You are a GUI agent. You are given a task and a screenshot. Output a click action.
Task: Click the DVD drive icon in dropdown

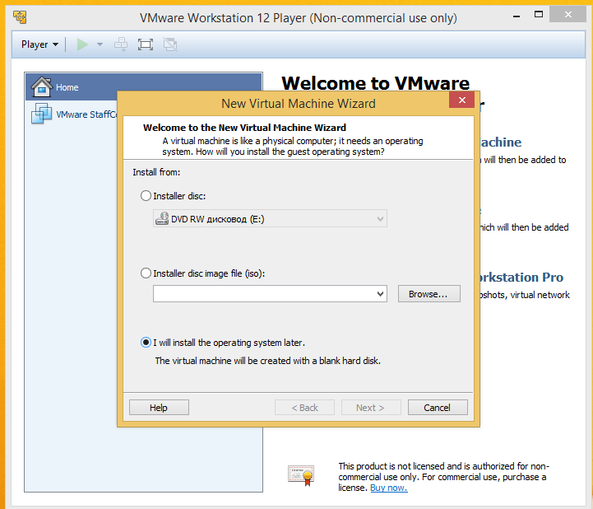coord(162,218)
